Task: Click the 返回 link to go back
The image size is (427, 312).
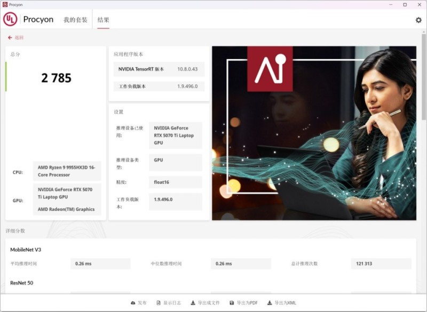Action: pos(19,38)
